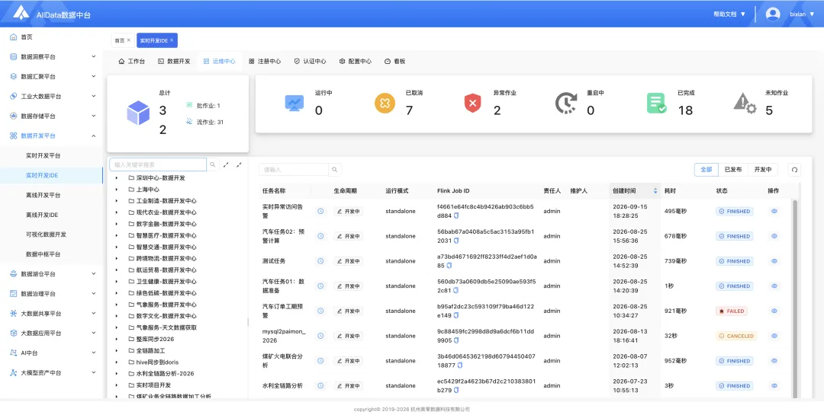The image size is (824, 418).
Task: Copy Flink Job ID ending e149
Action: pyautogui.click(x=456, y=315)
